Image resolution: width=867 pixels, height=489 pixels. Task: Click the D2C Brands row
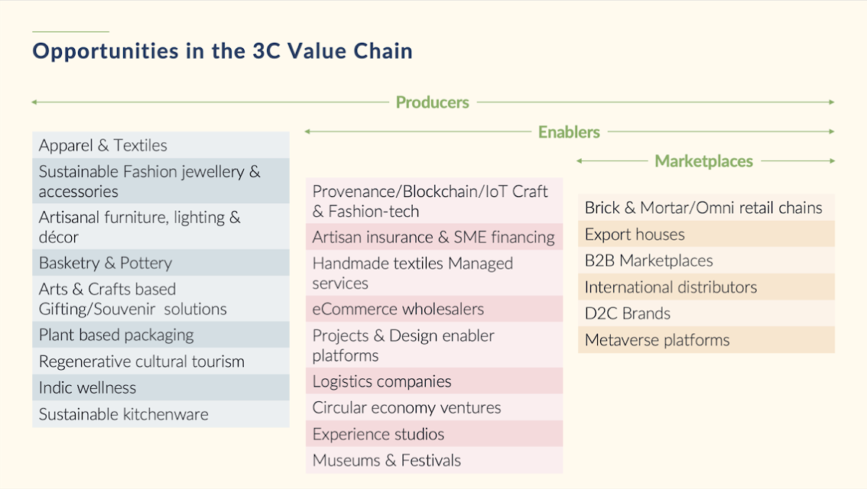706,313
